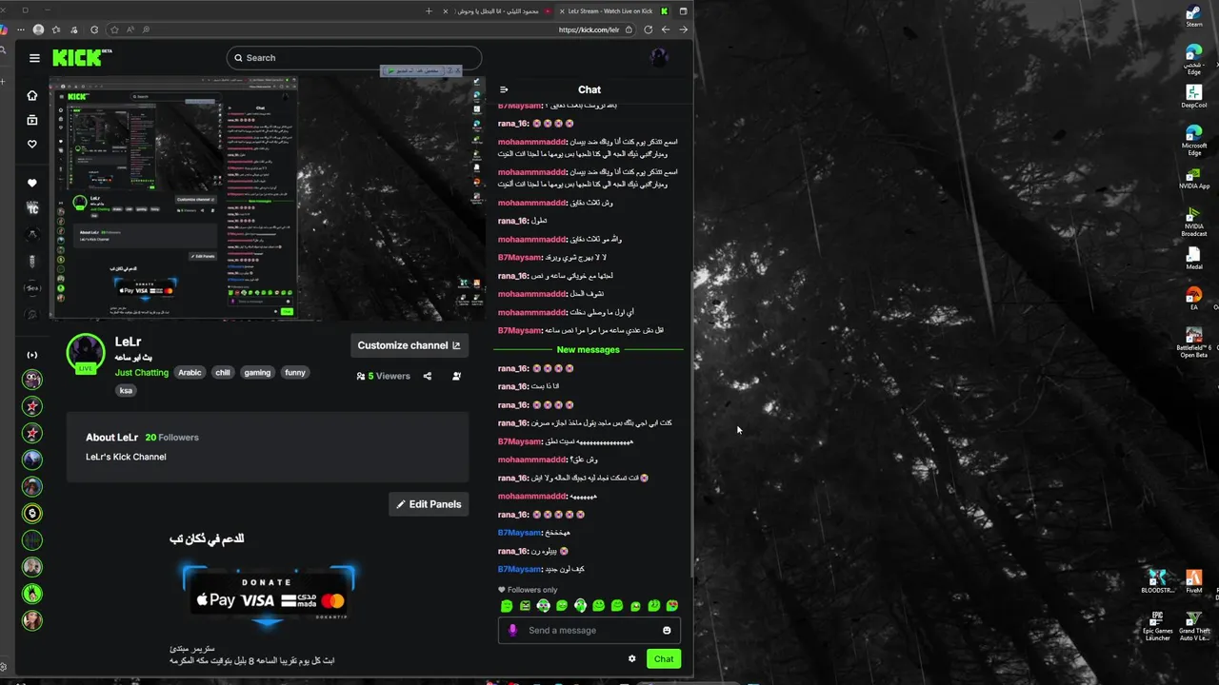
Task: Insert the first green Kick emote
Action: coord(507,606)
